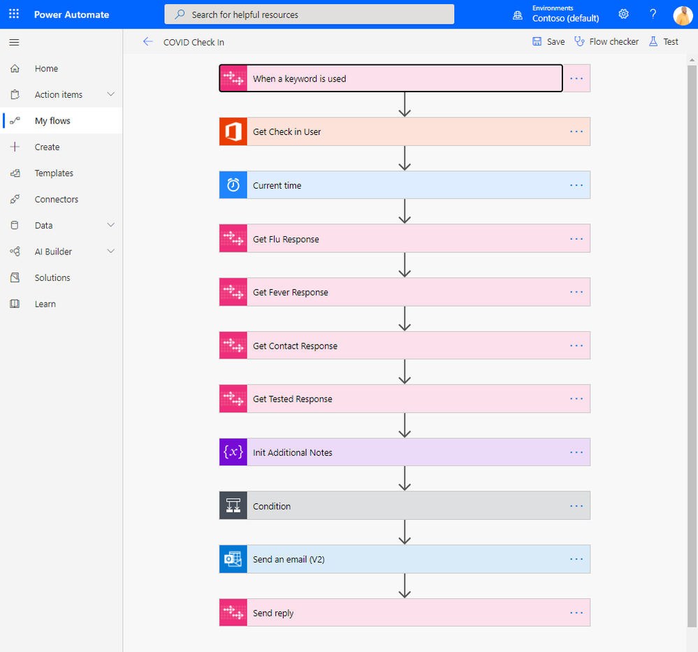Open the Settings gear icon
The width and height of the screenshot is (698, 652).
pyautogui.click(x=623, y=14)
